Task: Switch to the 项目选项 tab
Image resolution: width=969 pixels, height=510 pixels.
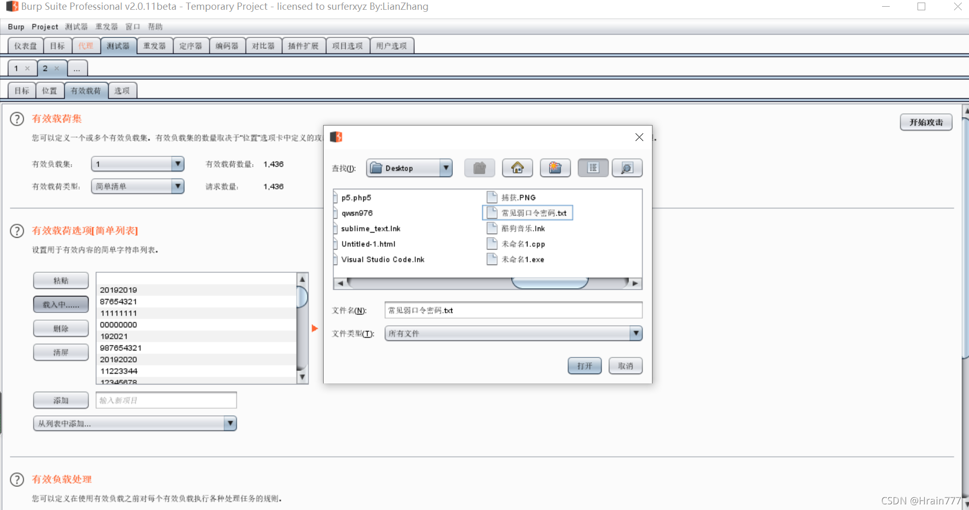Action: [x=347, y=46]
